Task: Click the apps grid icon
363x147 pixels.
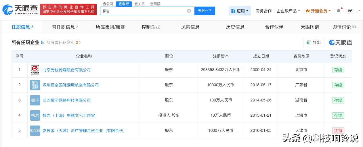Action: pyautogui.click(x=233, y=11)
